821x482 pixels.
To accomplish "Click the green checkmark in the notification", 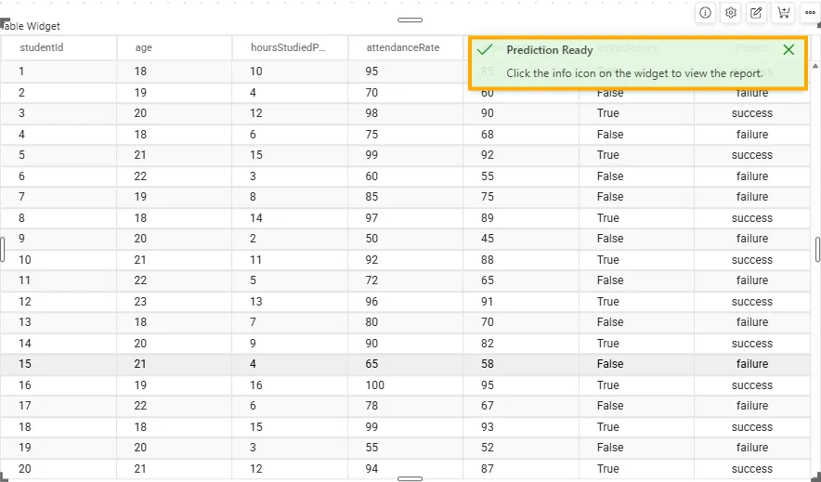I will 485,50.
